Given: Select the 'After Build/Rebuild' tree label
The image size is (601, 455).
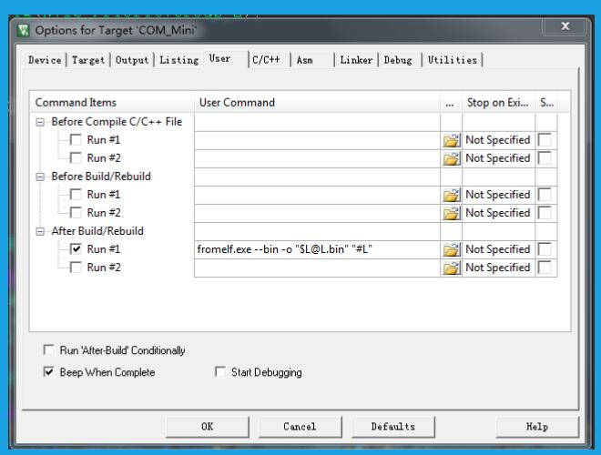Looking at the screenshot, I should [97, 231].
